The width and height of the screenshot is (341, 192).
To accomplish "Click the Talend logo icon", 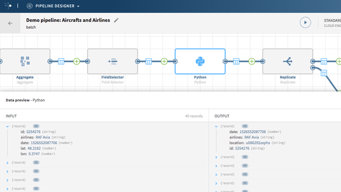I will (8, 6).
